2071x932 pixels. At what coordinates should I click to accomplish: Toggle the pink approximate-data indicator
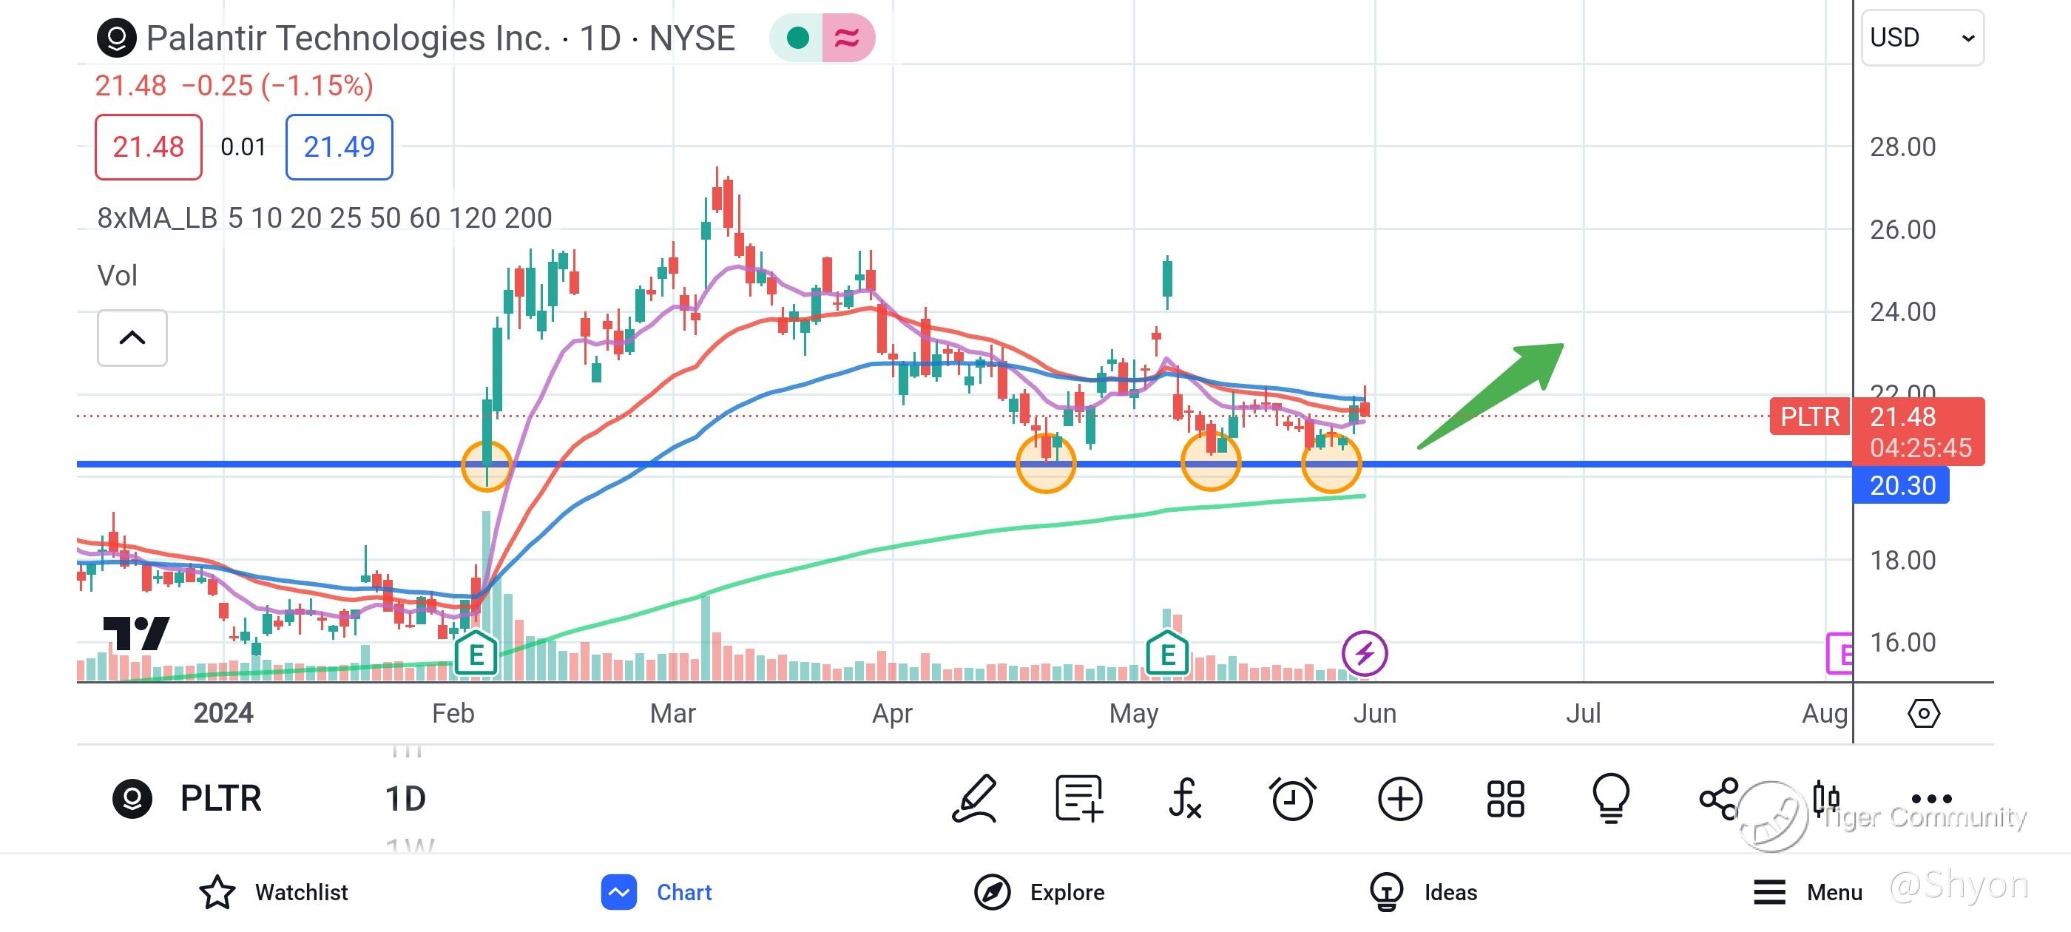(x=848, y=38)
